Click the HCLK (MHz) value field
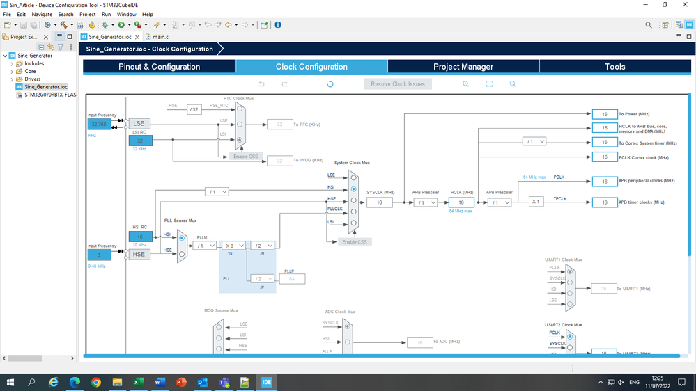The width and height of the screenshot is (696, 391). click(x=461, y=202)
